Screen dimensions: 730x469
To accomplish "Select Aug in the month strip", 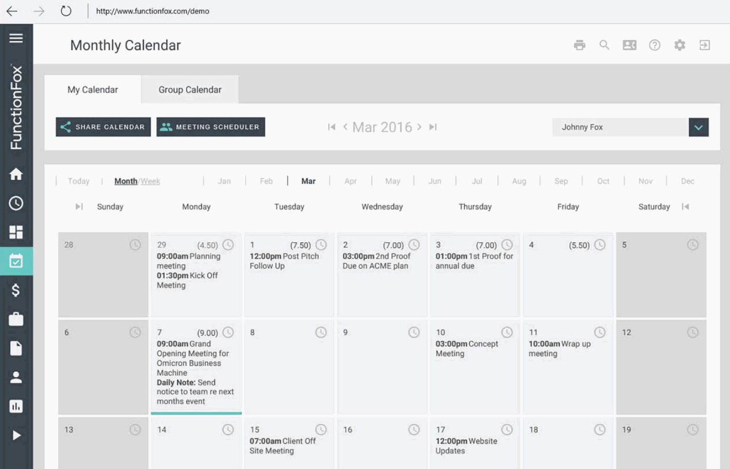I will tap(519, 181).
